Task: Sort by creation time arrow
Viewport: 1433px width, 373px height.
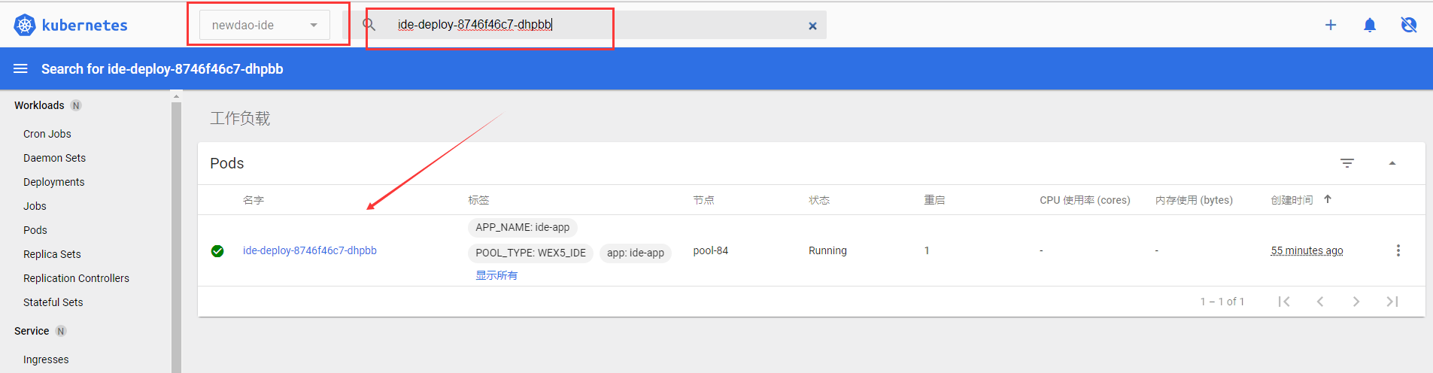Action: 1328,199
